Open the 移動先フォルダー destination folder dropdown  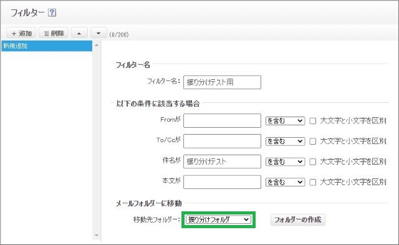[x=218, y=219]
